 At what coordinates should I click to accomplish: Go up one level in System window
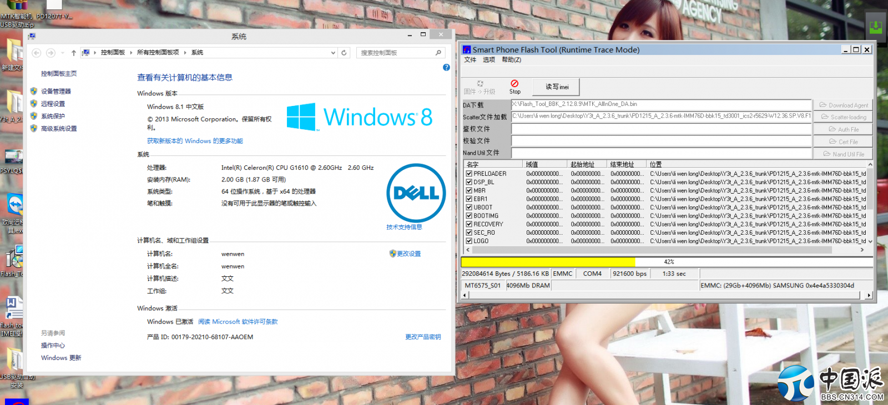click(x=73, y=53)
